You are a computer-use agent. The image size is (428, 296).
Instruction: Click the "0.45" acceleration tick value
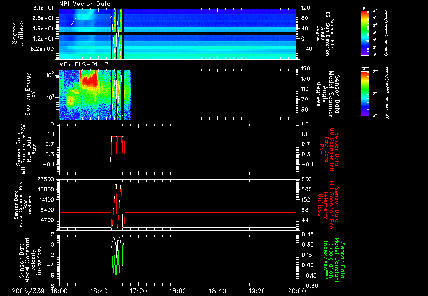point(307,235)
